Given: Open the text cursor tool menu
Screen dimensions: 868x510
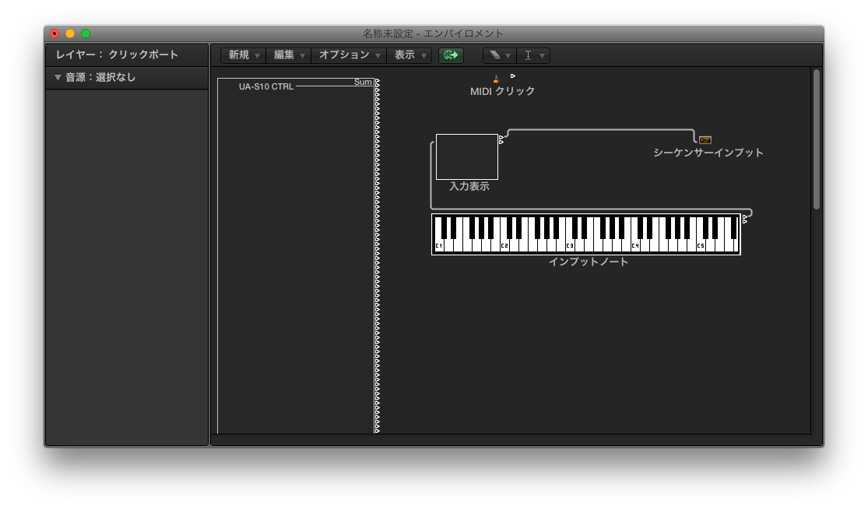Looking at the screenshot, I should [x=533, y=55].
